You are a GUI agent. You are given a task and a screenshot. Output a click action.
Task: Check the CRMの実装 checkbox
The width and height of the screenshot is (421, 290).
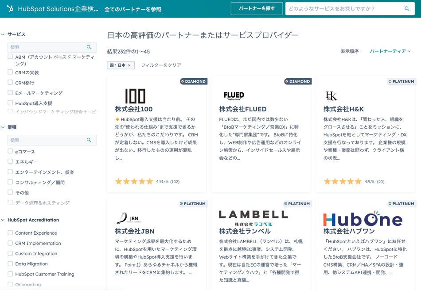(10, 72)
